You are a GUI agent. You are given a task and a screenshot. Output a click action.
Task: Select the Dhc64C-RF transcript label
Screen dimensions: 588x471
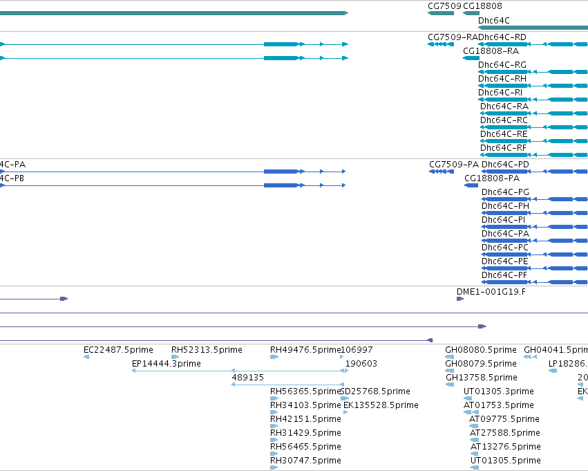coord(503,148)
